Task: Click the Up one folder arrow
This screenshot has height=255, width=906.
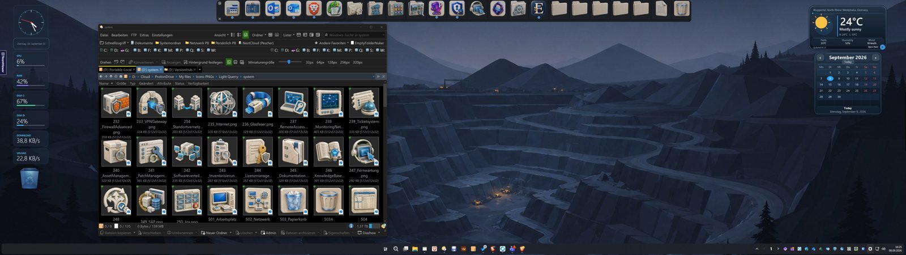Action: click(x=111, y=76)
